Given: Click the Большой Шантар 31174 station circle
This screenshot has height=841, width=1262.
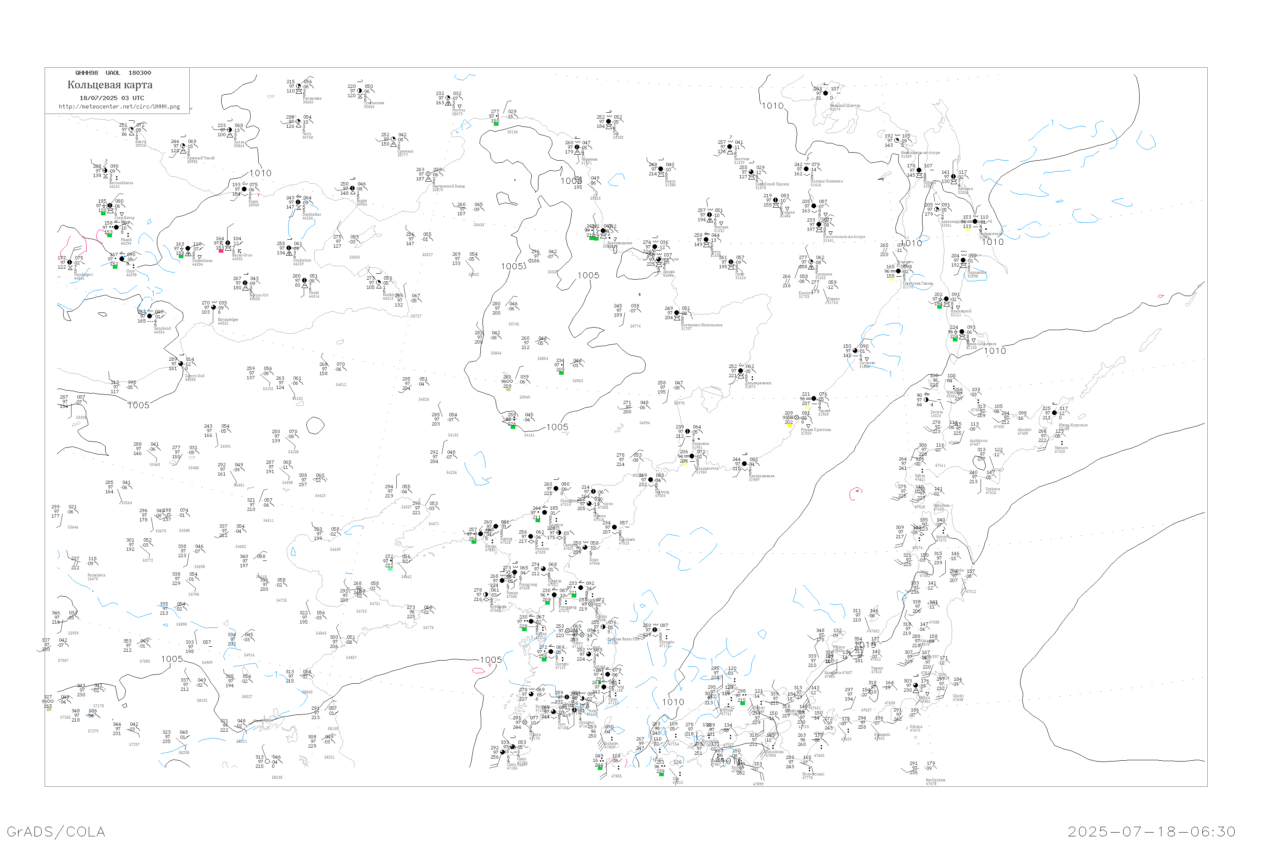Looking at the screenshot, I should 826,93.
